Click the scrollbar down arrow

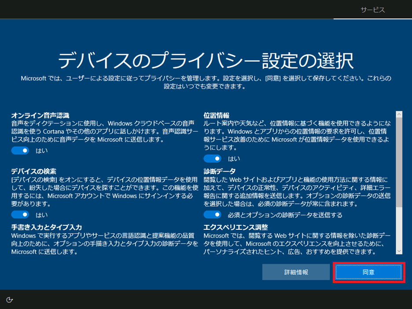click(x=399, y=251)
